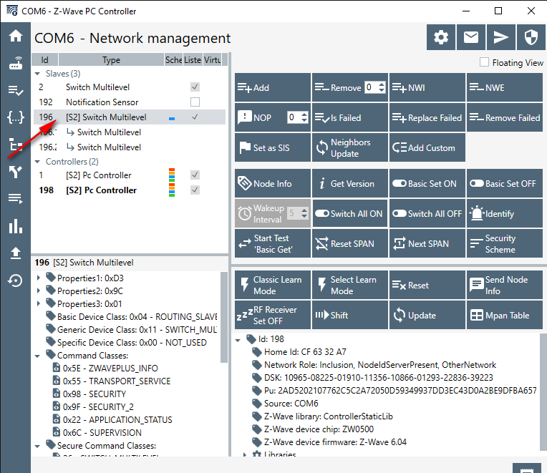Open the history restore sidebar icon
547x473 pixels.
[15, 281]
